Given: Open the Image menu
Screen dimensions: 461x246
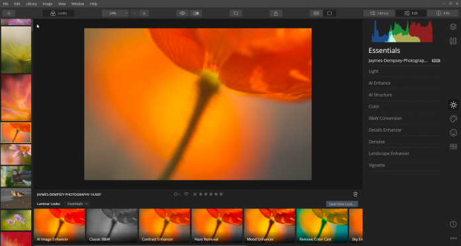Looking at the screenshot, I should coord(47,4).
